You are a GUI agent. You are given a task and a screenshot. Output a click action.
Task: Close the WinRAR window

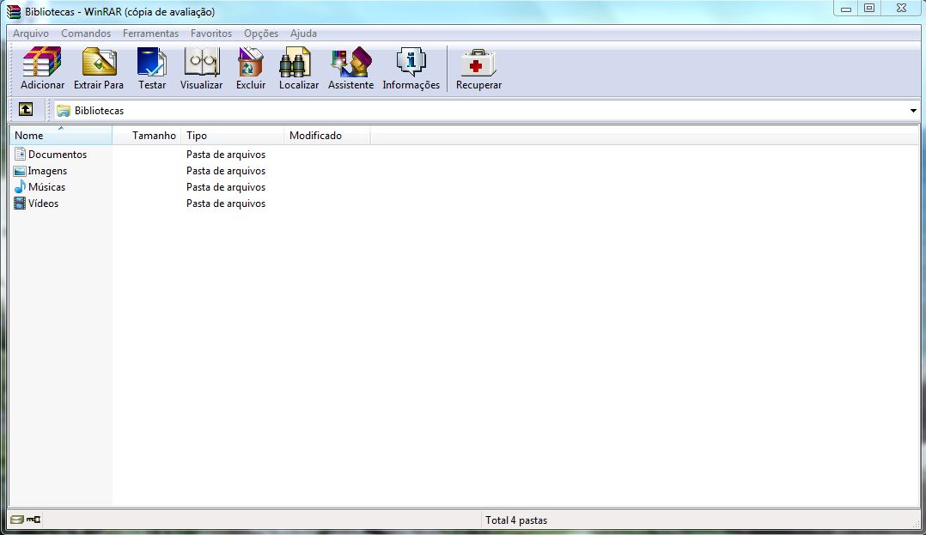[x=901, y=9]
